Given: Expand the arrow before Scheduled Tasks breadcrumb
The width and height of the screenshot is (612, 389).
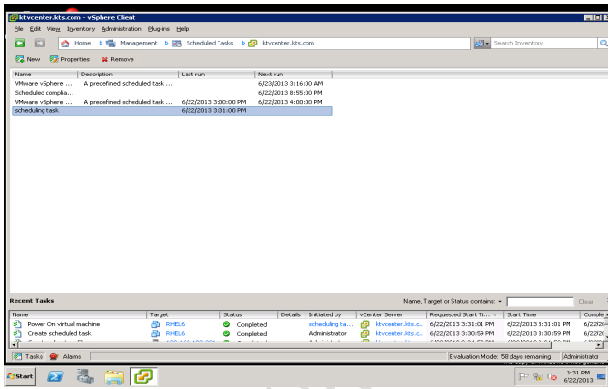Looking at the screenshot, I should tap(166, 43).
